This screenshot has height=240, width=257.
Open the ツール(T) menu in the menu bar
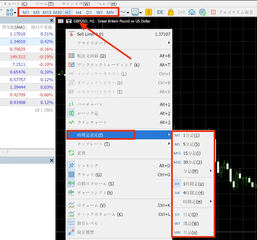[47, 4]
